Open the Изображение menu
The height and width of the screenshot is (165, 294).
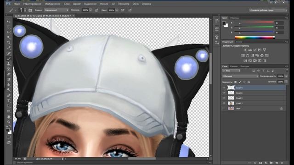52,4
